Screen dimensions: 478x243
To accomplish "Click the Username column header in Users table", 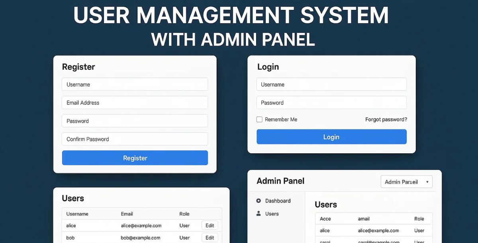I will click(x=77, y=214).
